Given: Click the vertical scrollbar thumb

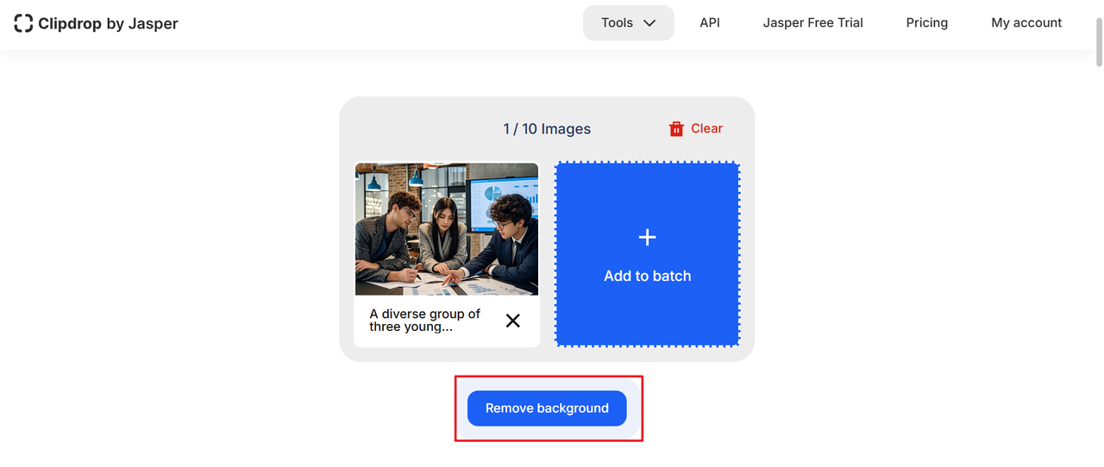Looking at the screenshot, I should coord(1098,39).
